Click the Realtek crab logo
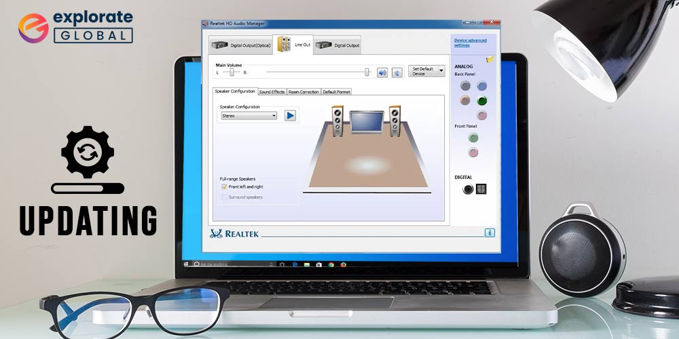 216,233
